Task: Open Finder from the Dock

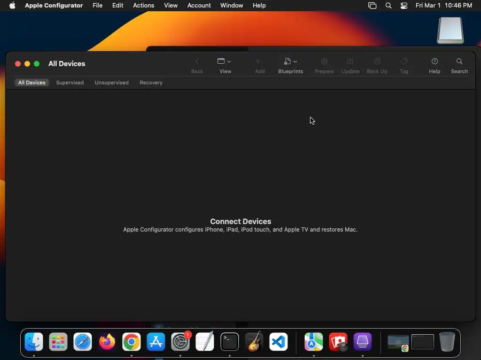Action: [34, 342]
